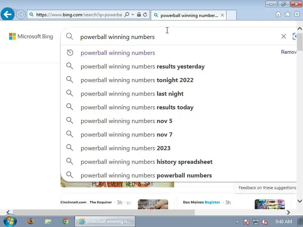Click the Play Every Wed & Sat image
Image resolution: width=303 pixels, height=227 pixels.
(117, 184)
